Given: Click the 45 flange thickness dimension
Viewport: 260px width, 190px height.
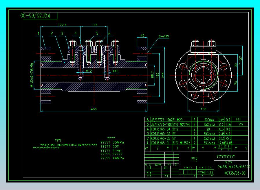Looking at the screenshot, I should pos(142,36).
